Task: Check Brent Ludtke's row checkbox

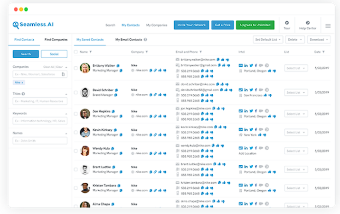Action: tap(76, 169)
